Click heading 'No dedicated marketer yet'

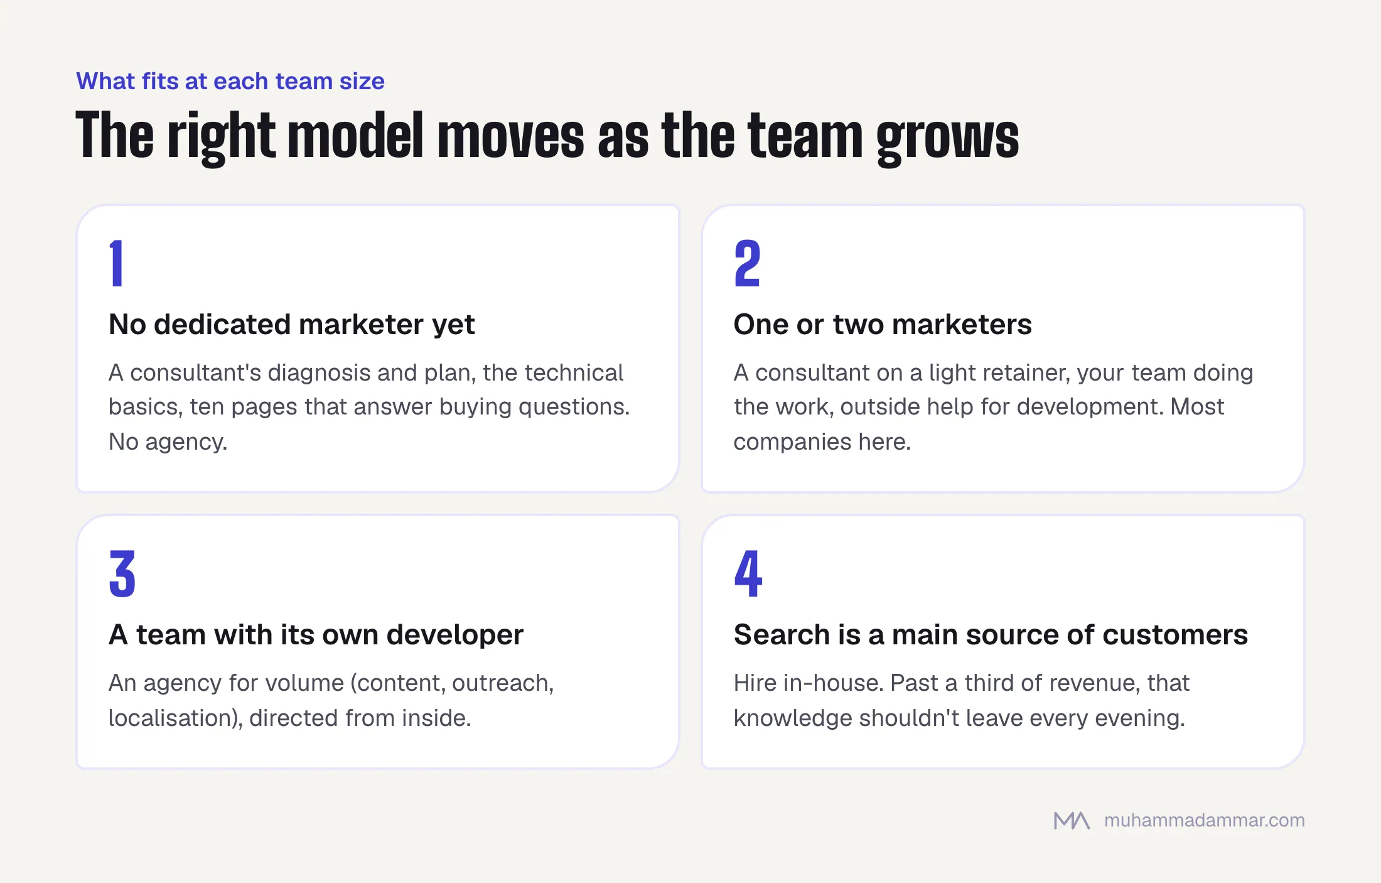(x=292, y=325)
